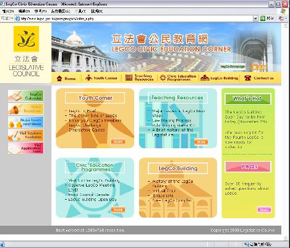Click the Internet Explorer title bar icon
The height and width of the screenshot is (248, 290).
(2, 4)
